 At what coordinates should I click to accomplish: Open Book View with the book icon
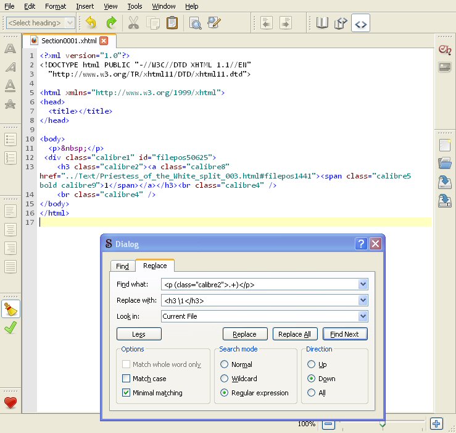pyautogui.click(x=322, y=23)
